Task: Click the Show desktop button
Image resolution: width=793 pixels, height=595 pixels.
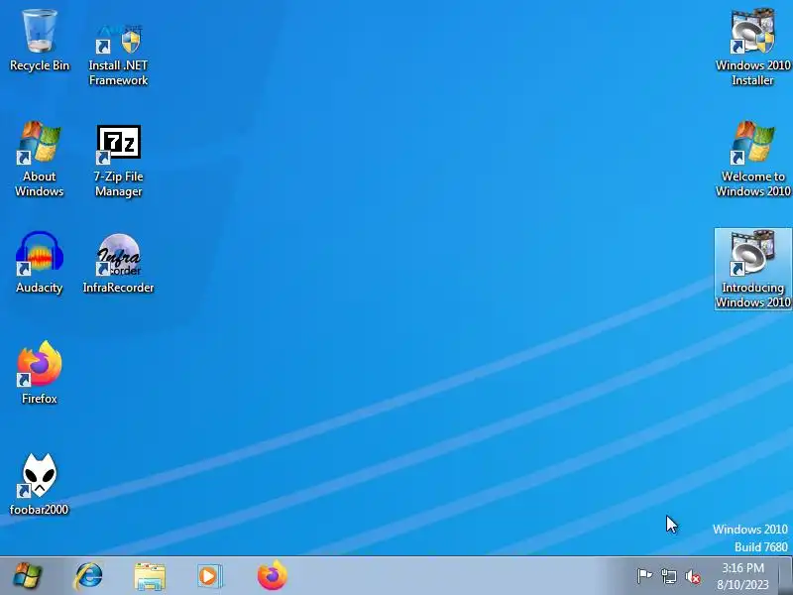Action: tap(786, 576)
